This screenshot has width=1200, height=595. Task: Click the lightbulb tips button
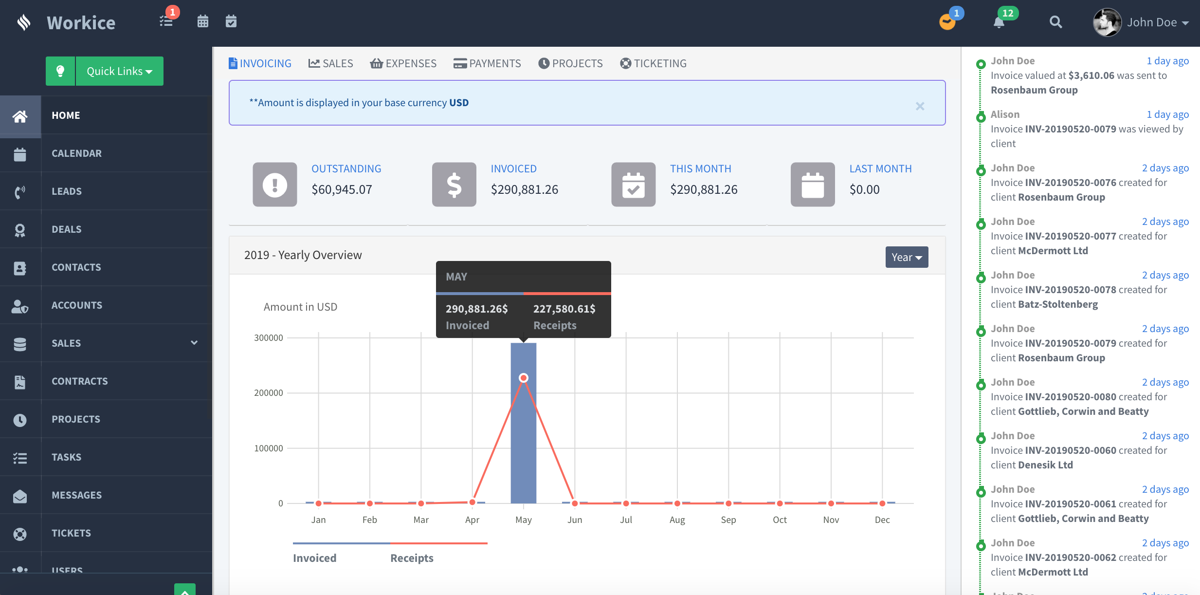coord(60,71)
